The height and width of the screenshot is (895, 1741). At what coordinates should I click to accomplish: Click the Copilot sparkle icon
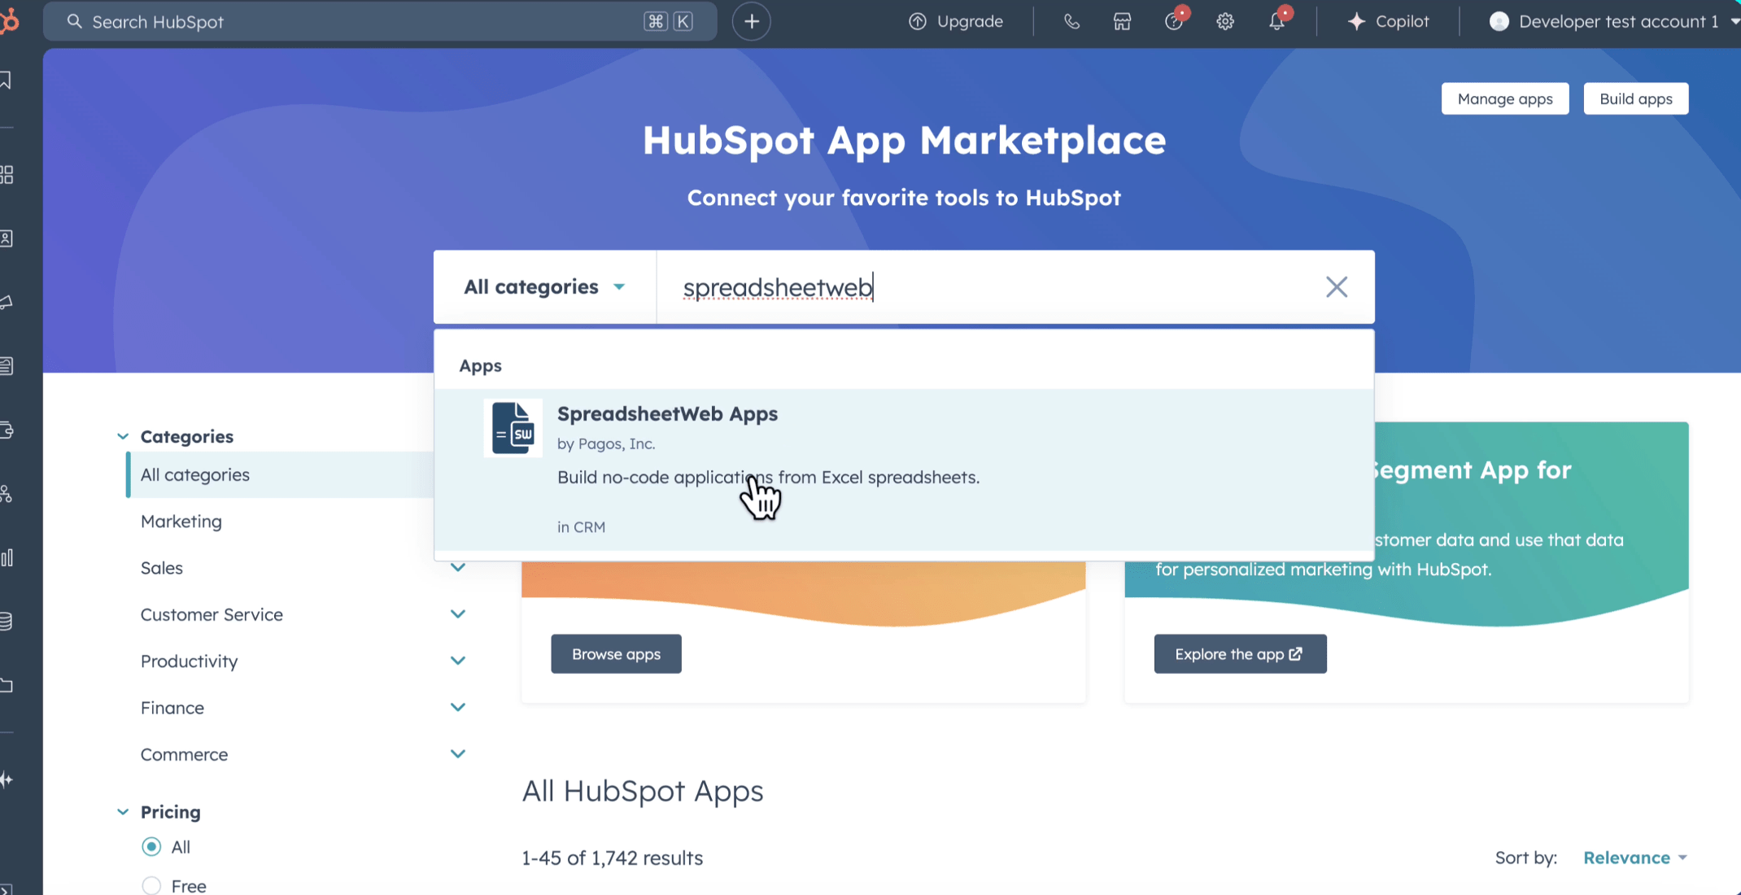pos(1355,21)
